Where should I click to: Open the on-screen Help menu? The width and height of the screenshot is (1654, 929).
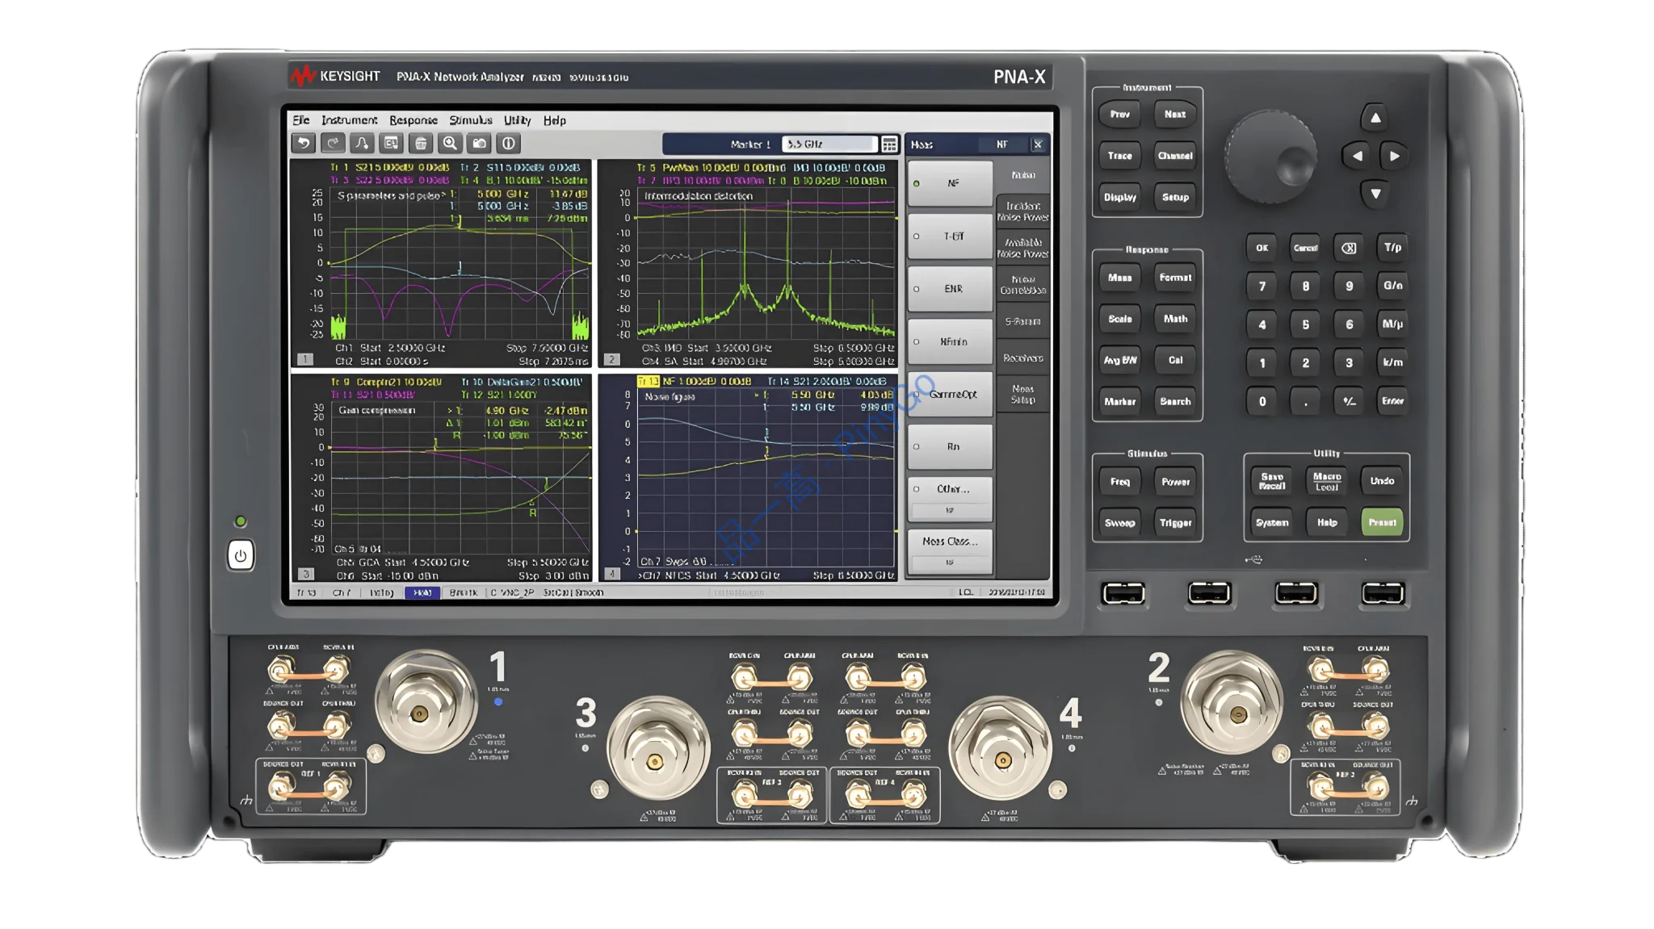pyautogui.click(x=555, y=120)
